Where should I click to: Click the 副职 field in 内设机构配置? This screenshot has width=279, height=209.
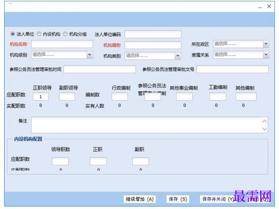click(x=141, y=161)
